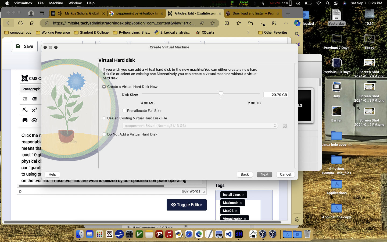Click the Disk Size slider handle
Viewport: 387px width, 242px height.
coord(221,94)
